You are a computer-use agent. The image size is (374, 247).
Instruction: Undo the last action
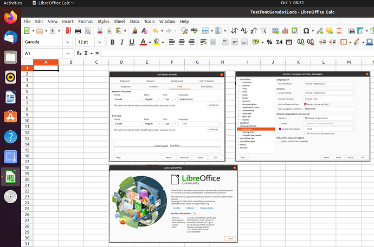pos(156,31)
